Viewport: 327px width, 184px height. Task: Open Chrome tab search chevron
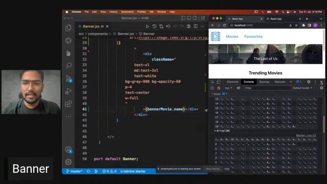[321, 19]
